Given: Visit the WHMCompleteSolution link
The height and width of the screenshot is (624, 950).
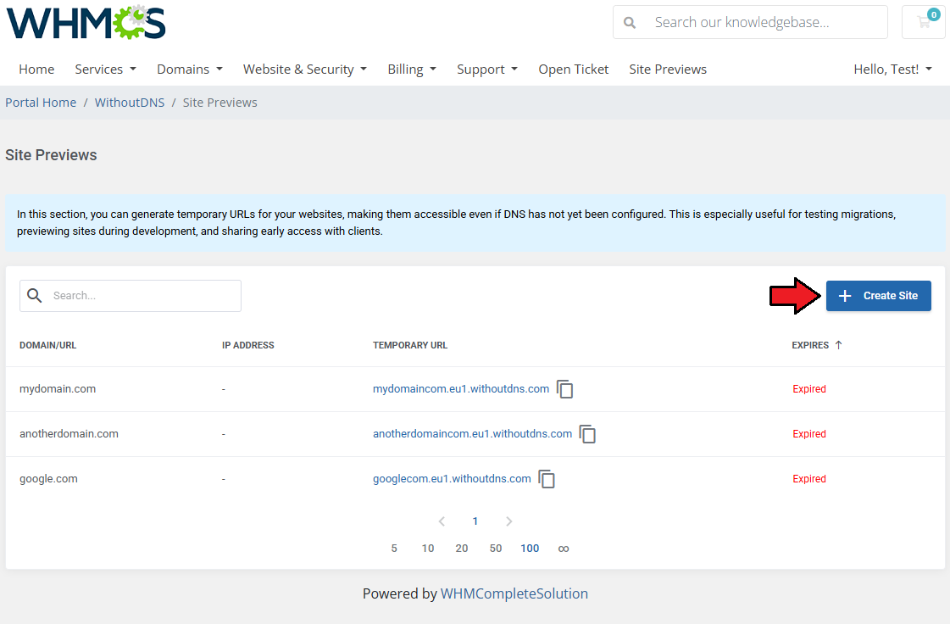Looking at the screenshot, I should (x=514, y=593).
